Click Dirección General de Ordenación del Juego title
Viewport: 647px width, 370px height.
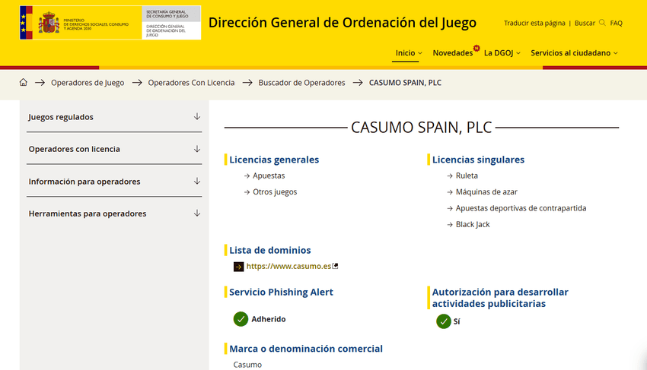pos(342,23)
